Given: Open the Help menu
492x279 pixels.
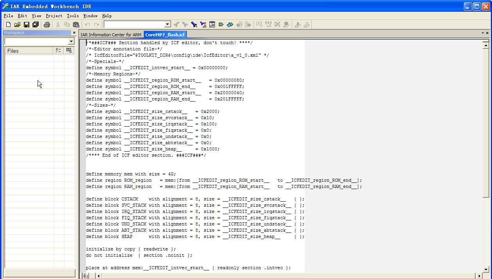Looking at the screenshot, I should [107, 16].
